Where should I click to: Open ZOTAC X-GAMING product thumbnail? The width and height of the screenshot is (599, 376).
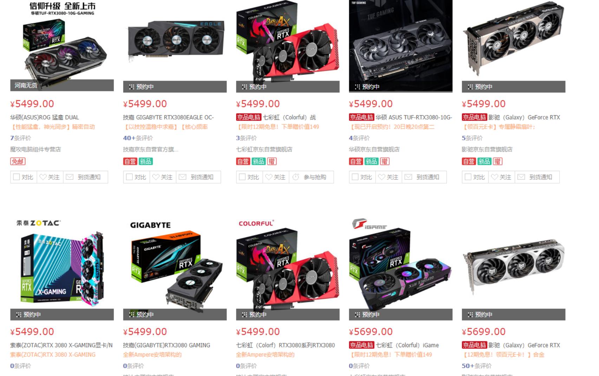coord(62,267)
